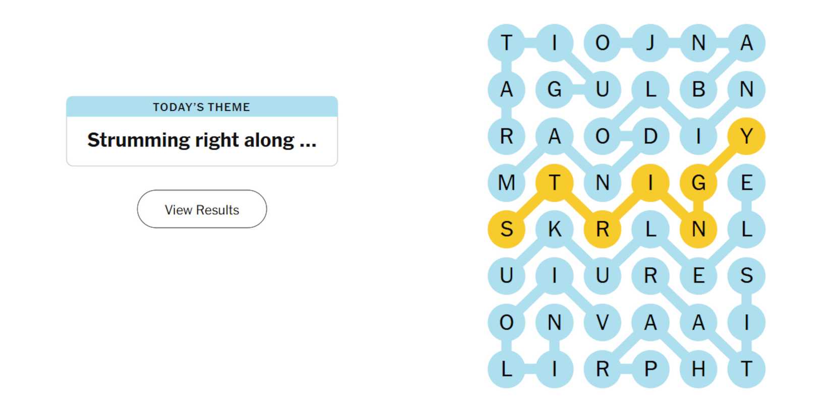Click the yellow highlighted S tile
This screenshot has width=832, height=416.
507,229
